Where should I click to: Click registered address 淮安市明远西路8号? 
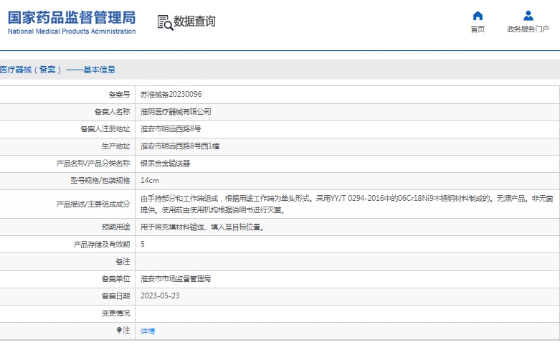tap(171, 129)
